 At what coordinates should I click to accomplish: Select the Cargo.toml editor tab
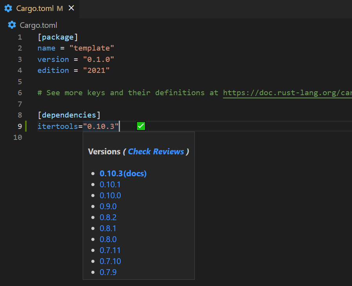[40, 9]
